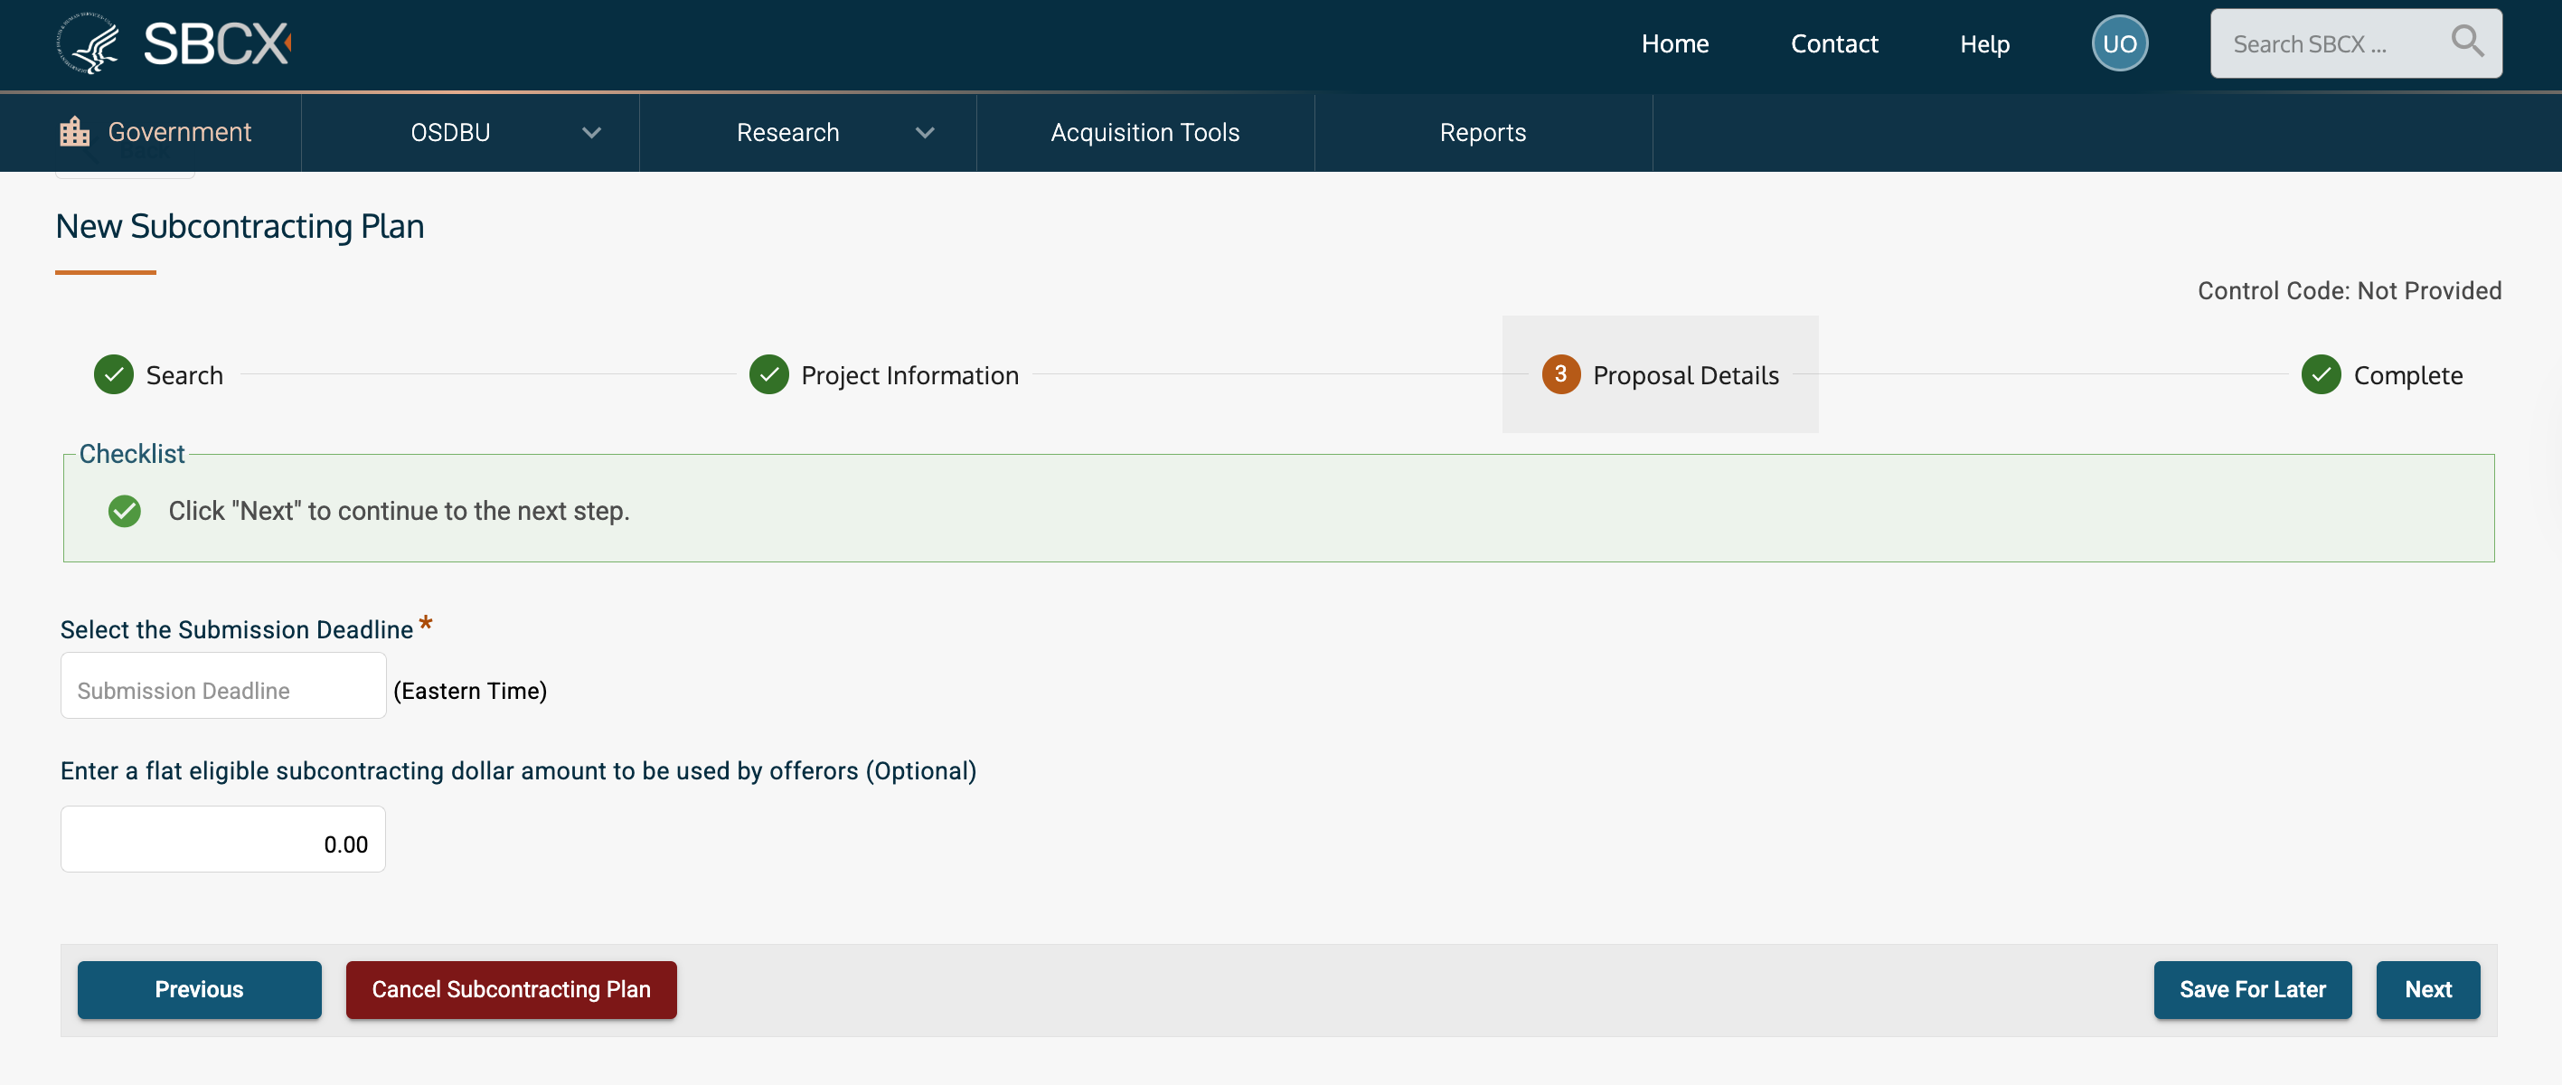This screenshot has height=1085, width=2562.
Task: Click the Proposal Details step number 3 icon
Action: tap(1560, 375)
